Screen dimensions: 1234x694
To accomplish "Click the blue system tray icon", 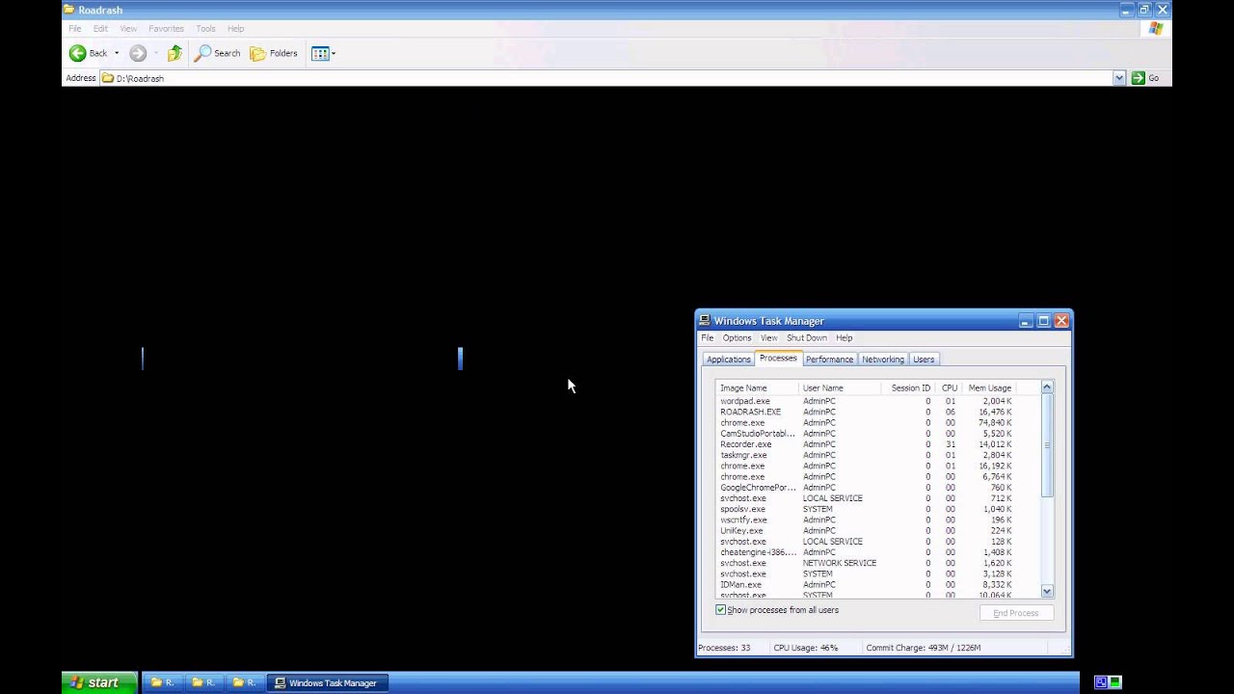I will click(x=1100, y=682).
